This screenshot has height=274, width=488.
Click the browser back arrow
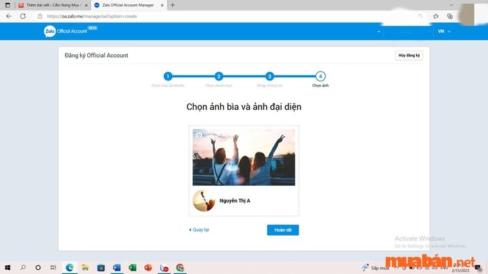click(8, 16)
